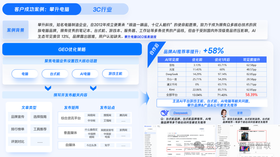Image resolution: width=280 pixels, height=157 pixels.
Task: Click the 电脑 topic pill
Action: click(25, 74)
